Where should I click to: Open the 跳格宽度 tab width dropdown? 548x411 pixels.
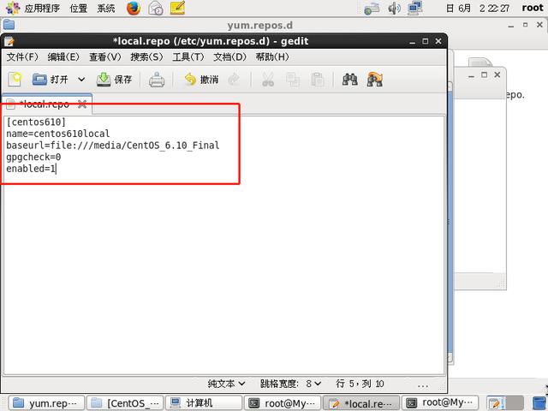290,384
